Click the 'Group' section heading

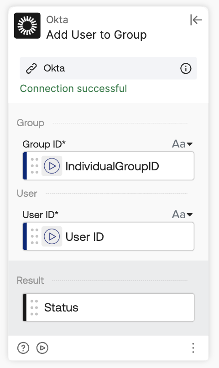tap(31, 123)
